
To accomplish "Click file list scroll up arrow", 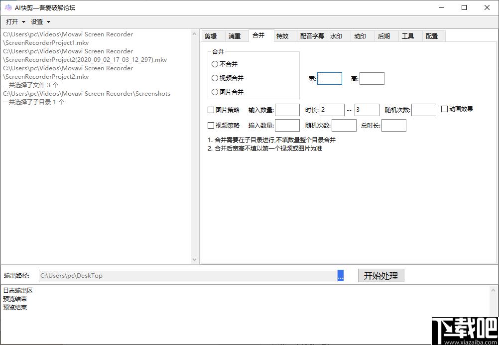I will coord(195,34).
